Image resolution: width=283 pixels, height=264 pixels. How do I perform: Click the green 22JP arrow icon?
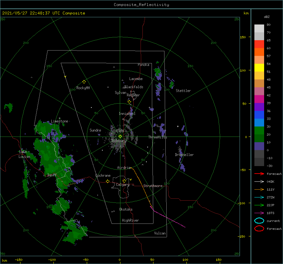[259, 205]
